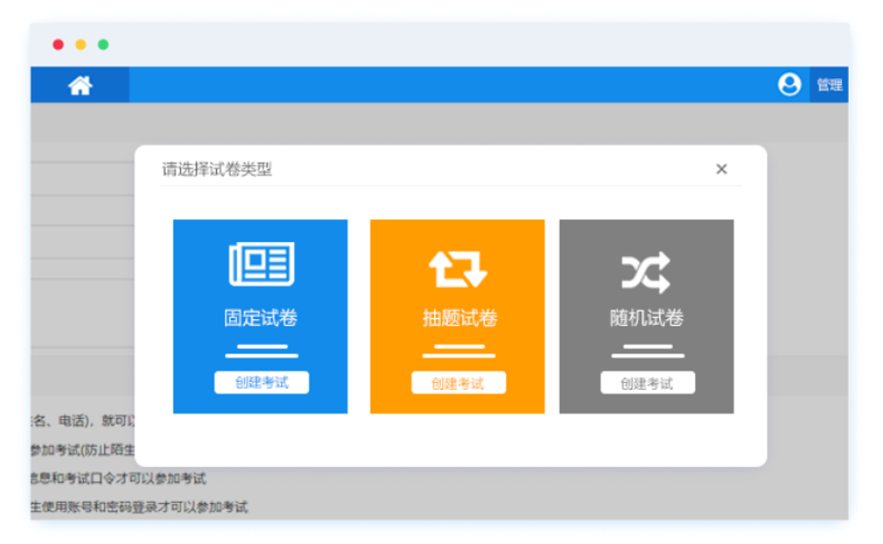The width and height of the screenshot is (883, 544).
Task: Click the loop arrows icon on the orange card
Action: (457, 269)
